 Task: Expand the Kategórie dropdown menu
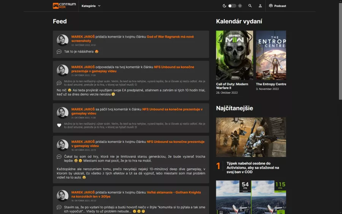[x=91, y=6]
